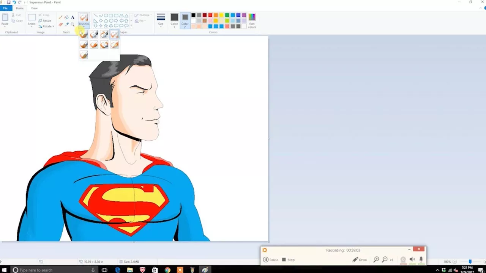Choose highlighted Airbrush in brushes dropdown
The height and width of the screenshot is (273, 486).
tap(114, 35)
